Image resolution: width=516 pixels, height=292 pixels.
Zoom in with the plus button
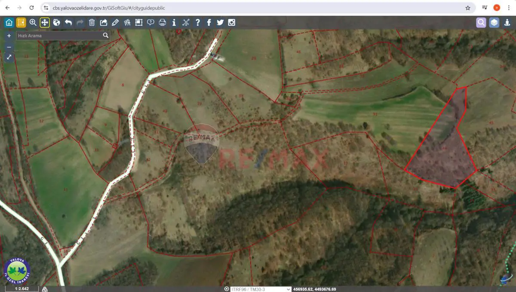click(9, 36)
